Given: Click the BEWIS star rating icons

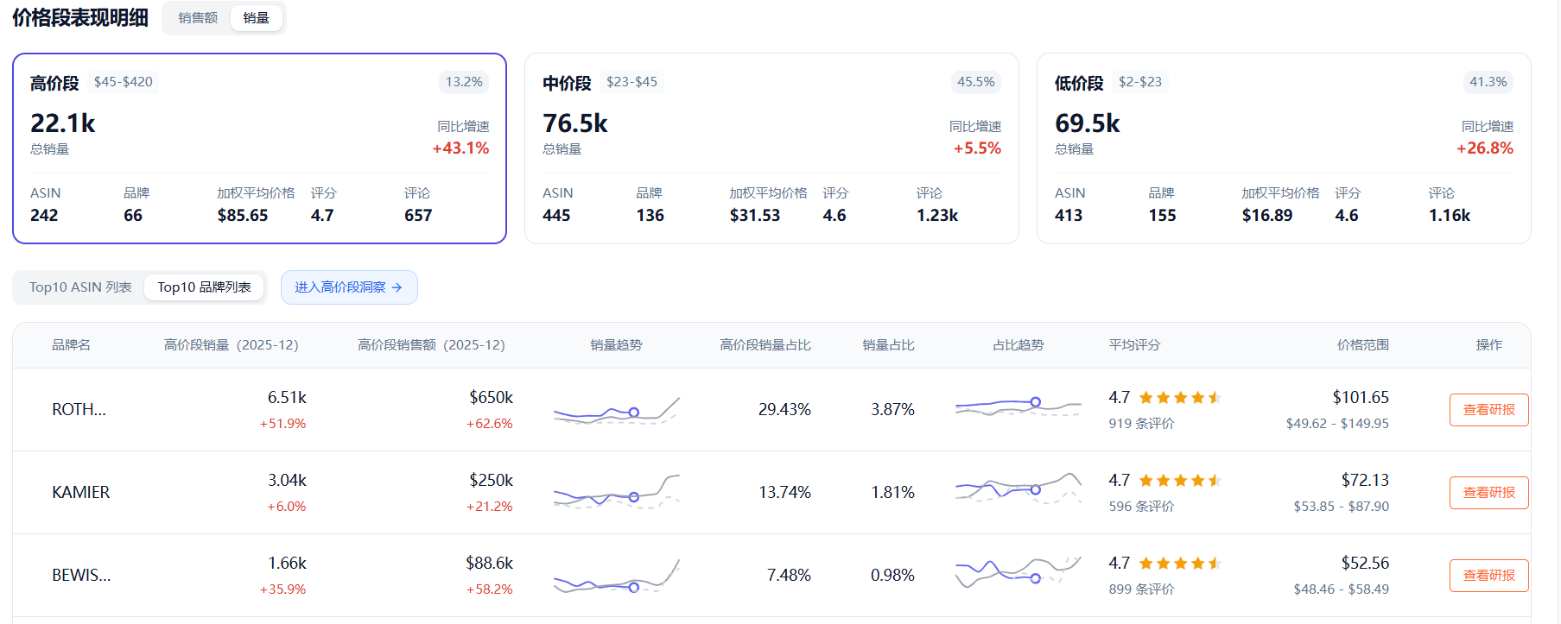Looking at the screenshot, I should (1179, 564).
